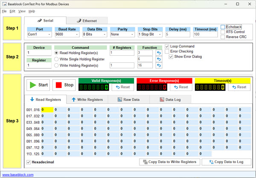
Task: Open the www.baseblock.com link
Action: (x=18, y=174)
